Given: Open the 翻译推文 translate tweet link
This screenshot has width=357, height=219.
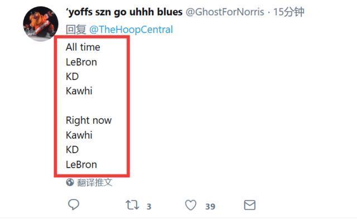Looking at the screenshot, I should (x=95, y=182).
